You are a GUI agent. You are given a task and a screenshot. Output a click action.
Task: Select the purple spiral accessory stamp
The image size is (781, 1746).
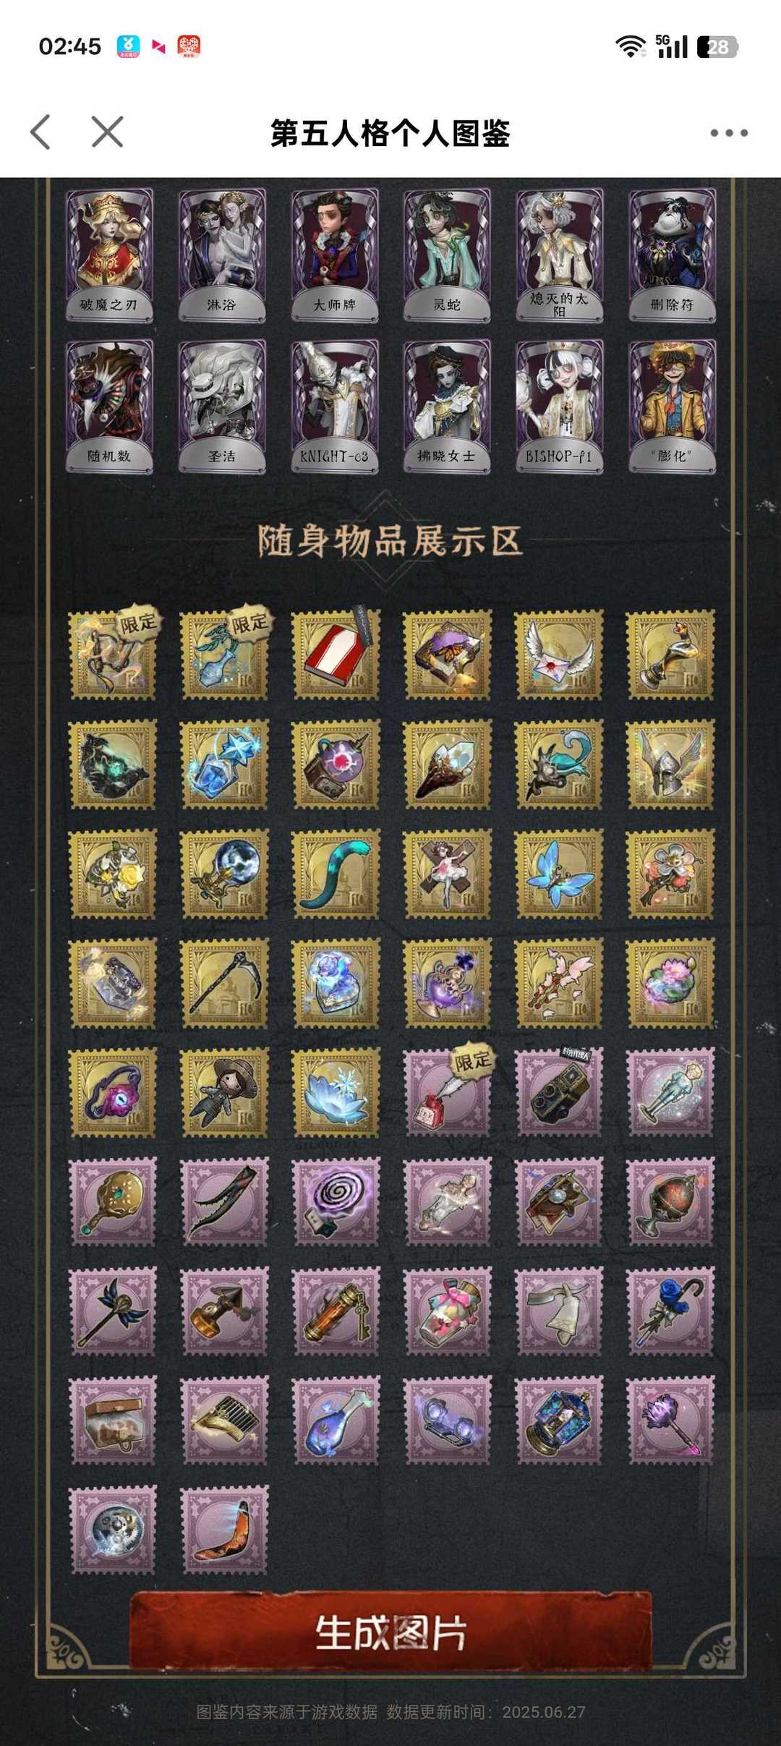(x=336, y=1202)
